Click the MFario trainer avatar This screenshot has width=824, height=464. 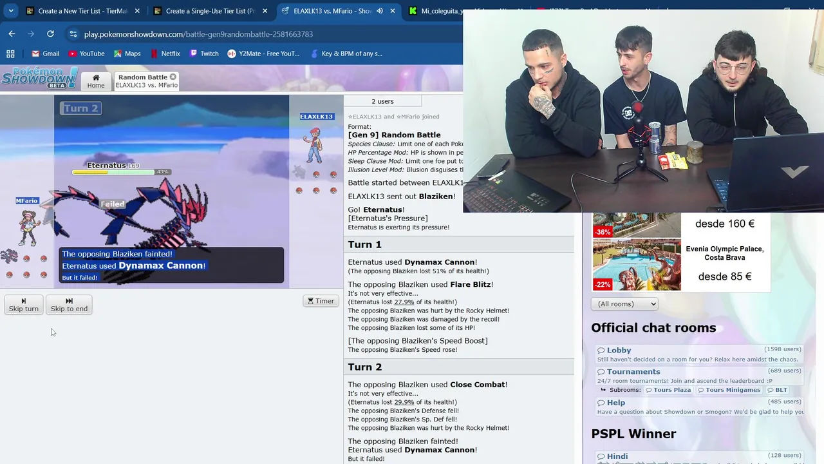[x=28, y=228]
